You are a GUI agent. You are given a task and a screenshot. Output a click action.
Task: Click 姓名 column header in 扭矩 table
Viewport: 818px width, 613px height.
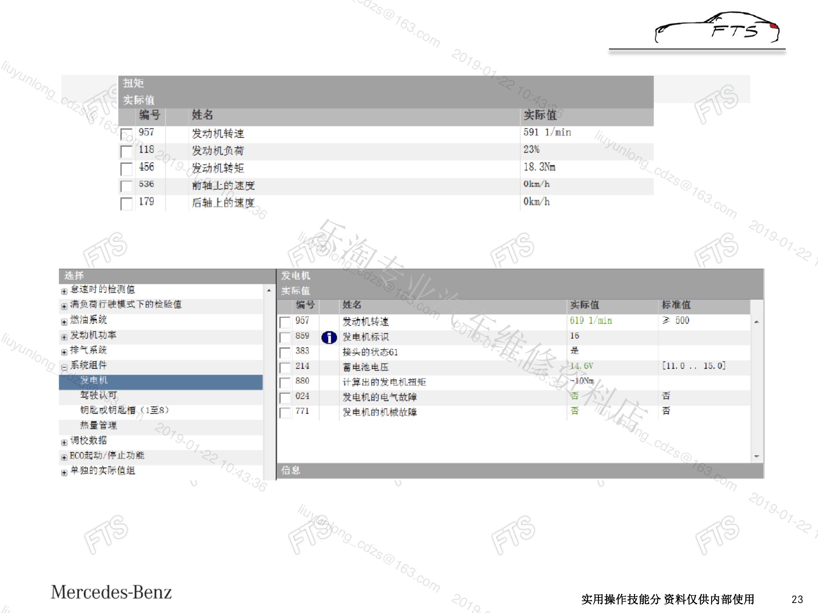click(203, 115)
